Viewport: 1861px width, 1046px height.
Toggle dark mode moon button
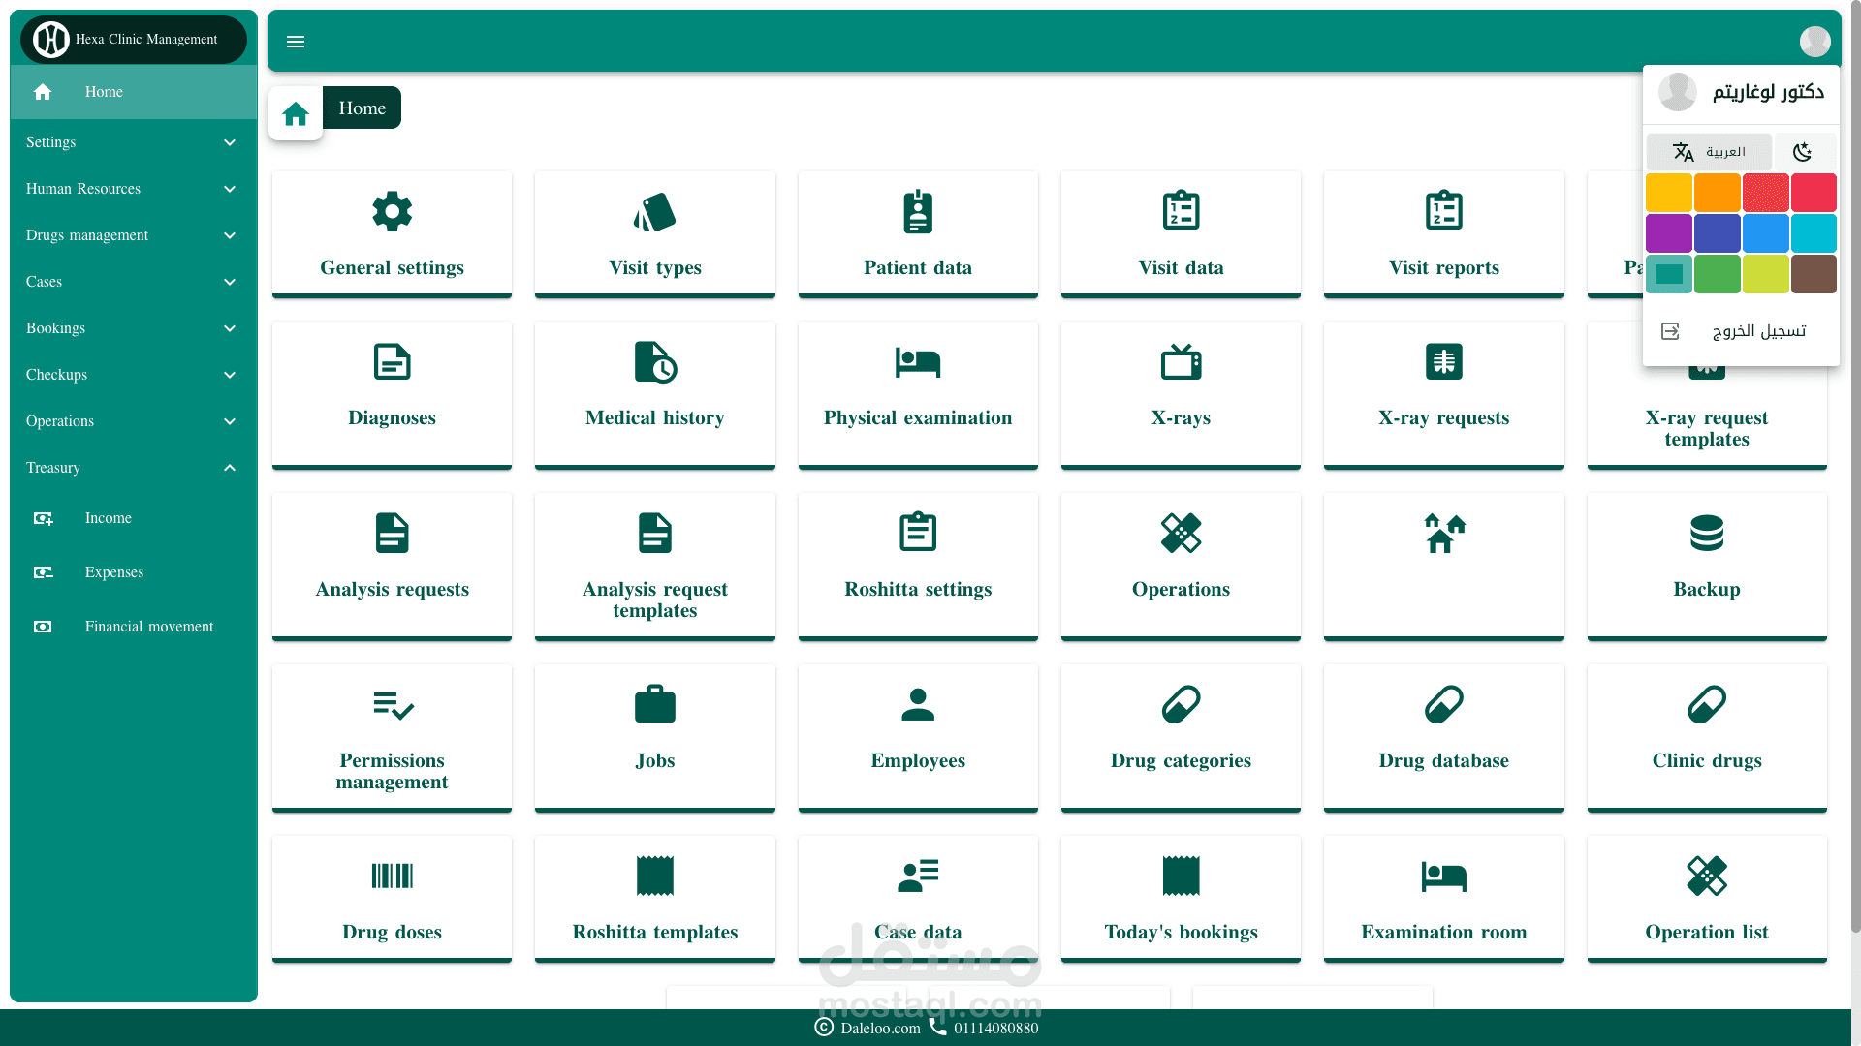[1803, 152]
